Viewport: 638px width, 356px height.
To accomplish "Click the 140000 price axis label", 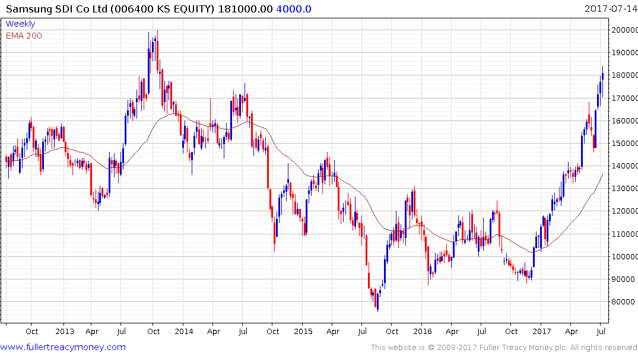I will click(x=624, y=166).
